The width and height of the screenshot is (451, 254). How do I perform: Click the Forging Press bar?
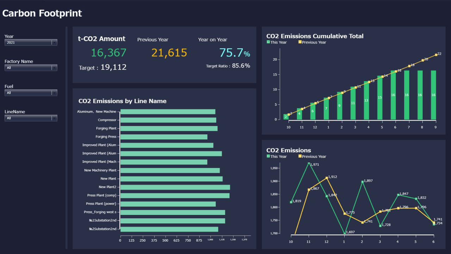click(164, 137)
